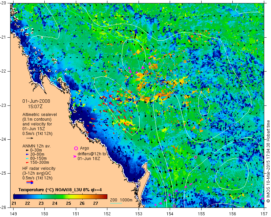Screen dimensions: 271x217
Task: Click longitude axis label 155
Action: (201, 214)
